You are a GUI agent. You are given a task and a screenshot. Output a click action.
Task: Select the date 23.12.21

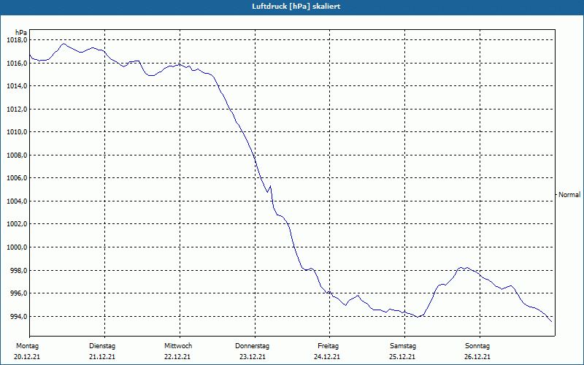tap(252, 357)
